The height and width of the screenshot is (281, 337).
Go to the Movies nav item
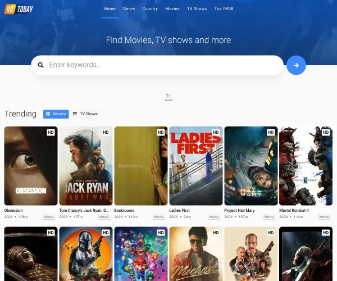tap(172, 8)
